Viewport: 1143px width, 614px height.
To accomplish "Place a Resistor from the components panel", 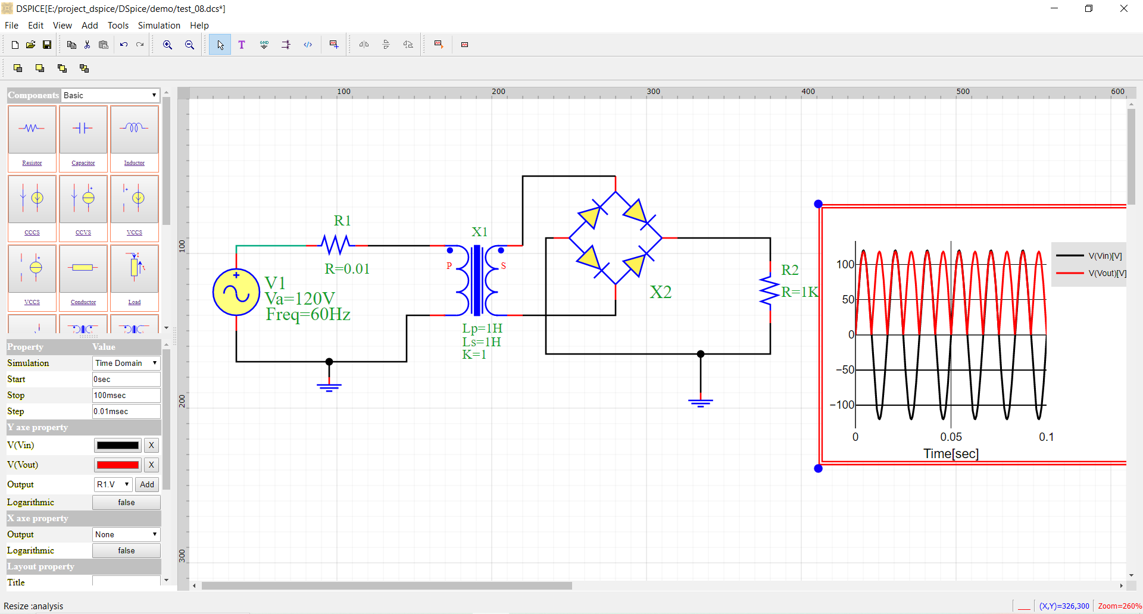I will click(32, 130).
